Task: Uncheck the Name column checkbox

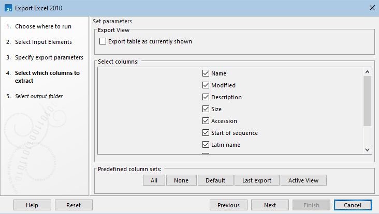Action: click(206, 73)
